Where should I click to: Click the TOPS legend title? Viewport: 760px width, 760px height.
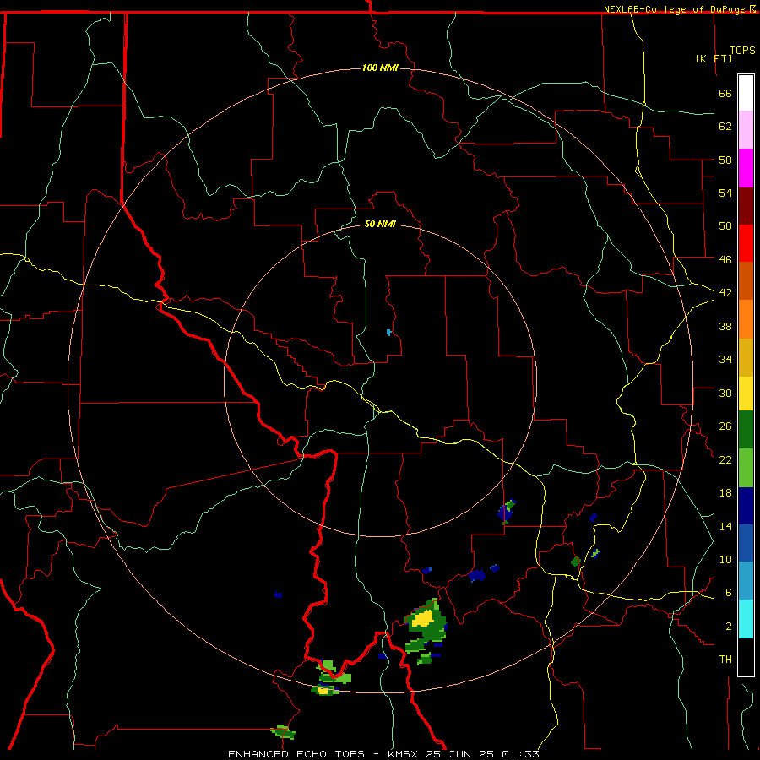742,50
